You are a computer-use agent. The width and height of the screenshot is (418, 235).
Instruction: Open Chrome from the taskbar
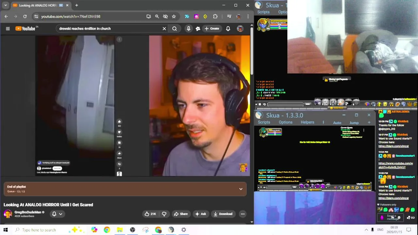[107, 230]
